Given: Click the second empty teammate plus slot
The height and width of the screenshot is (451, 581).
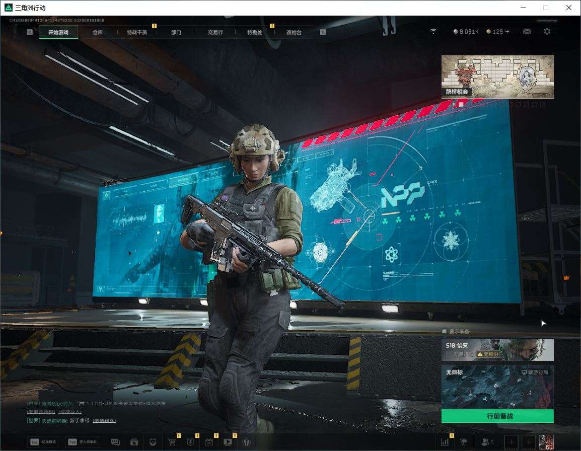Looking at the screenshot, I should (x=529, y=442).
